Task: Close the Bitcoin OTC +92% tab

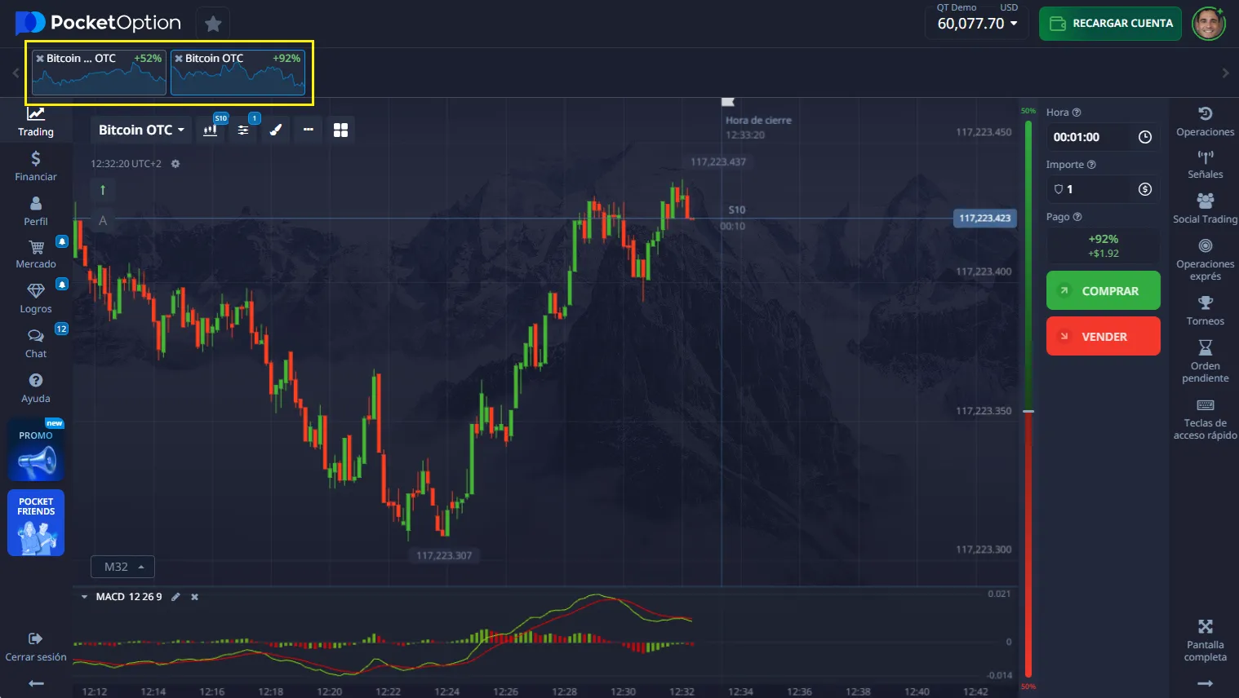Action: click(x=179, y=59)
